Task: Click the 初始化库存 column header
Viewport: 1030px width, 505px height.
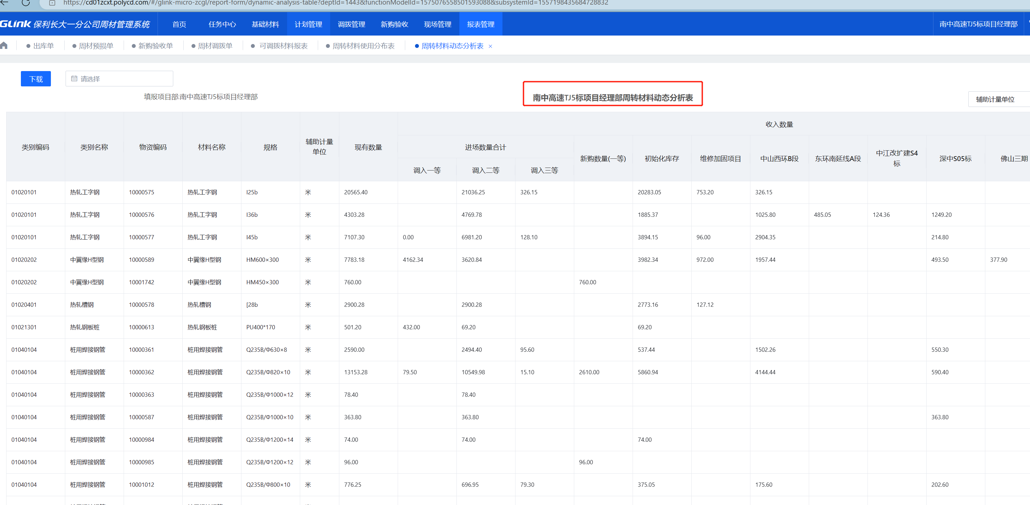Action: tap(662, 159)
